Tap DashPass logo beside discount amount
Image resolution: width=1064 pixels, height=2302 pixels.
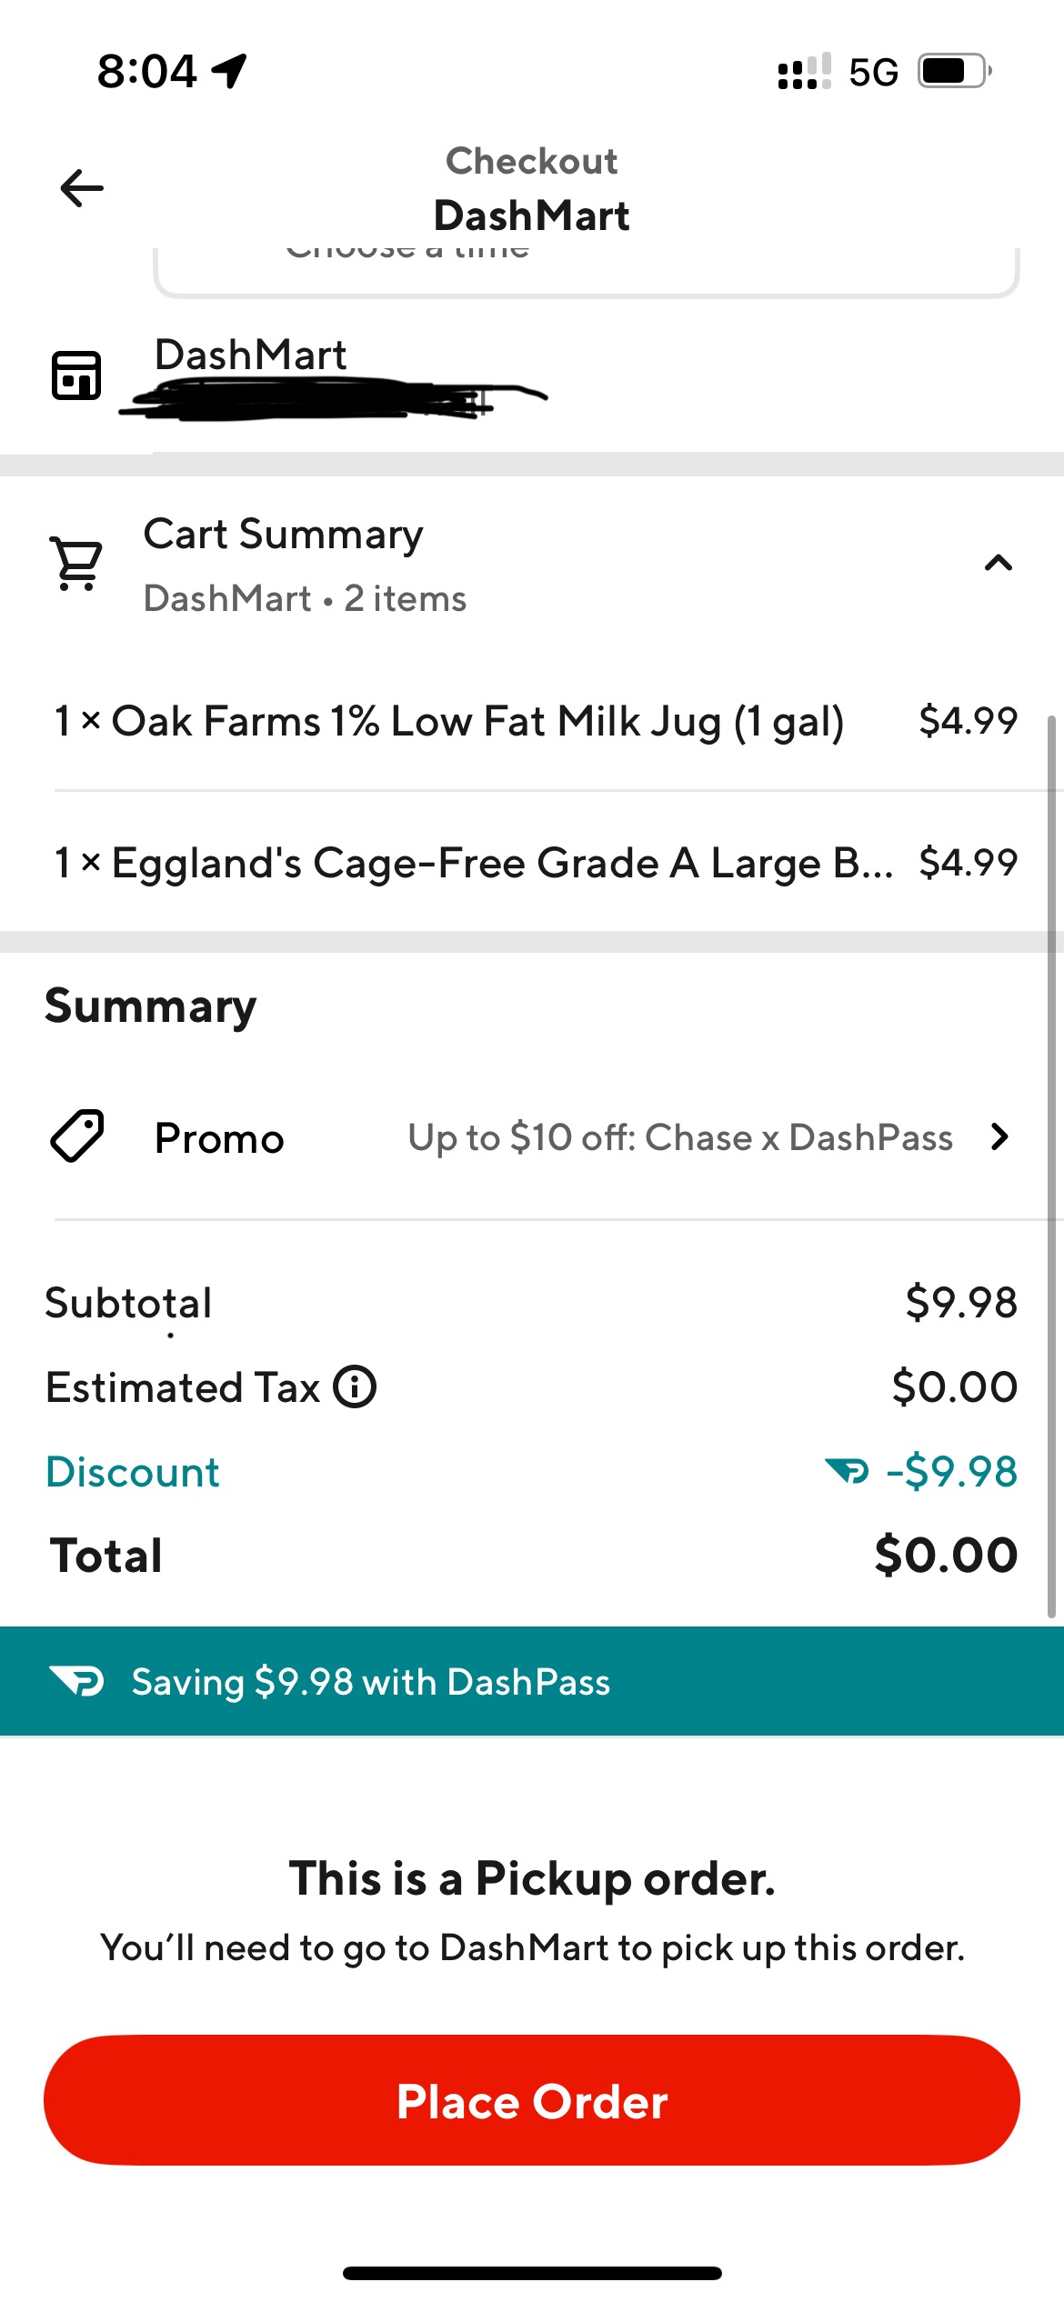coord(847,1470)
